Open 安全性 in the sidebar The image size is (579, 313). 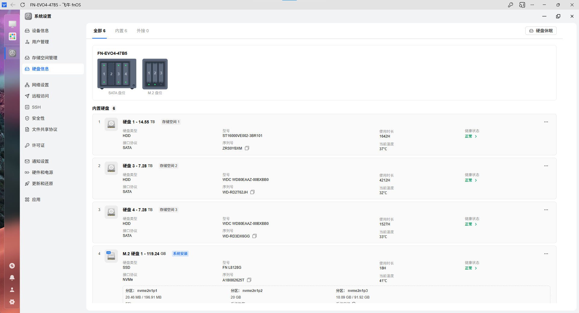point(53,118)
